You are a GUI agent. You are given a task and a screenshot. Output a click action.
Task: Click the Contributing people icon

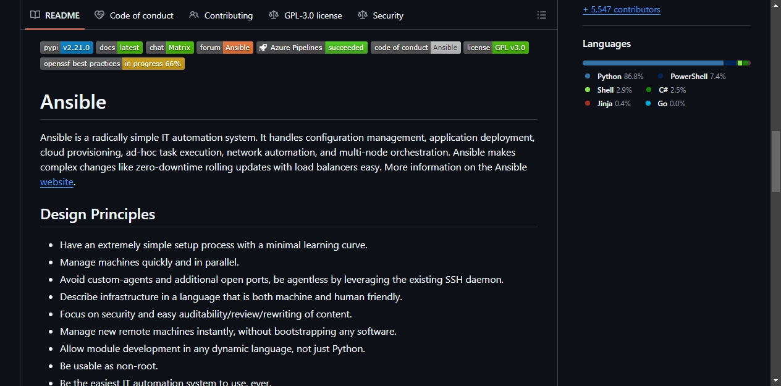[x=194, y=15]
